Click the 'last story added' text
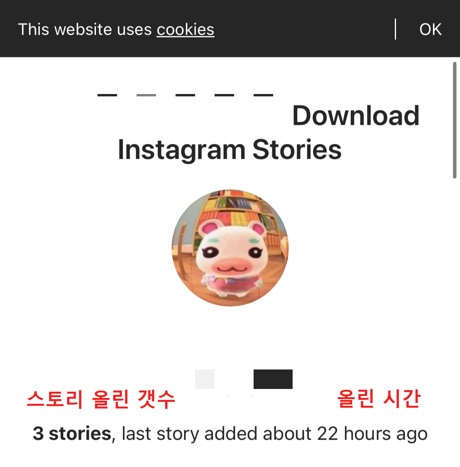460x467 pixels. coord(190,433)
